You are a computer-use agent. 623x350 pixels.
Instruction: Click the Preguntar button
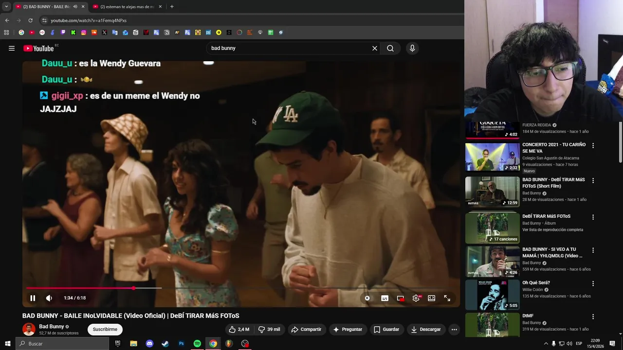click(348, 329)
